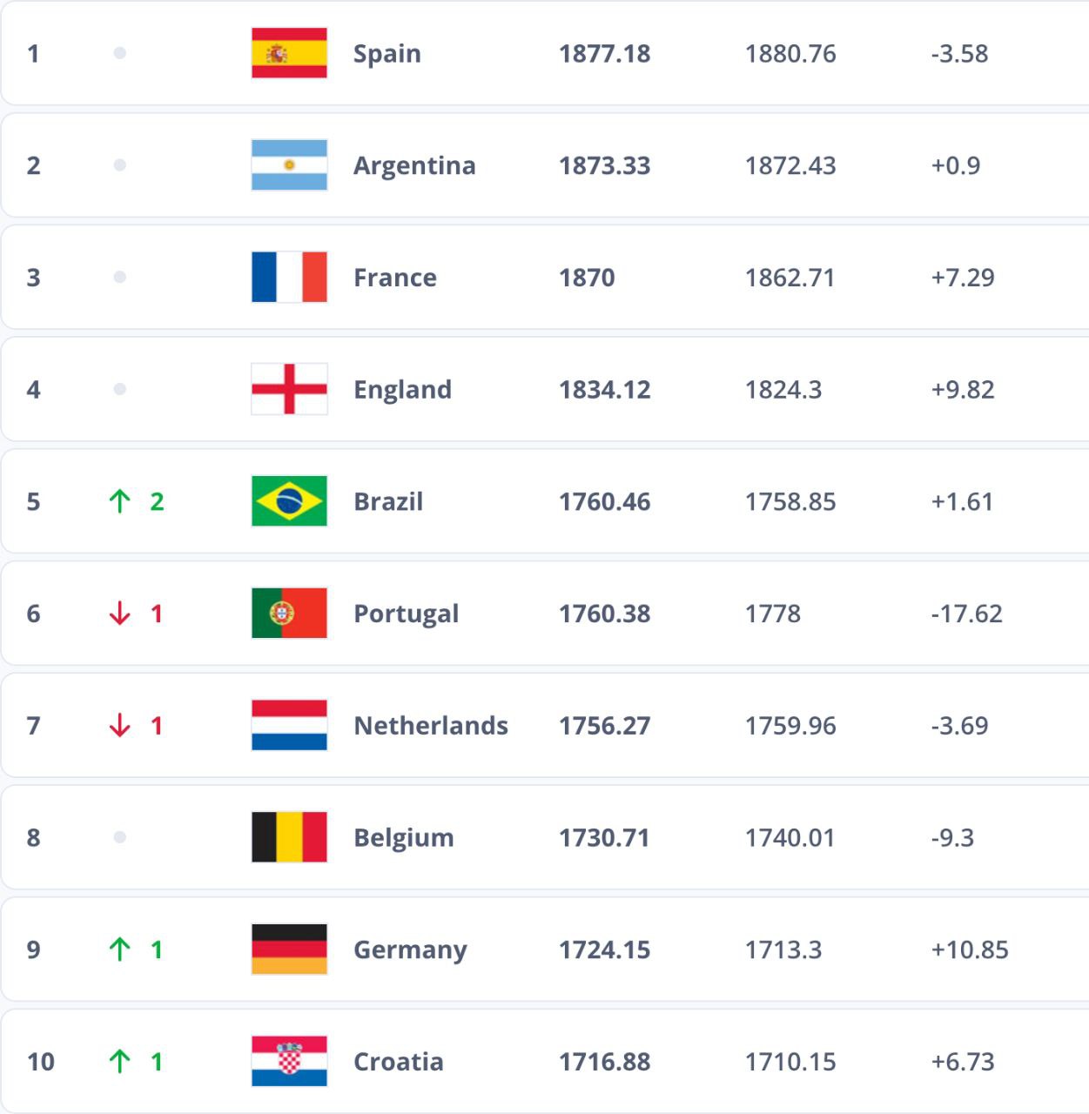1089x1114 pixels.
Task: Click the Germany flag icon
Action: 289,950
